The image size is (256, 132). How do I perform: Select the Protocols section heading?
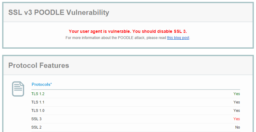[x=41, y=84]
